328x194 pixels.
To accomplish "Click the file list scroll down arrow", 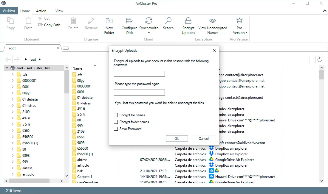I will click(x=321, y=181).
